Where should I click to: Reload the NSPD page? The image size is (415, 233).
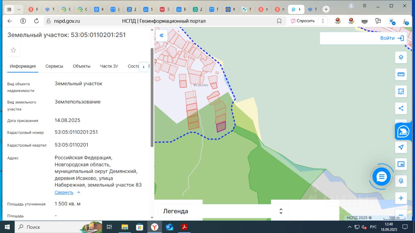[x=36, y=21]
